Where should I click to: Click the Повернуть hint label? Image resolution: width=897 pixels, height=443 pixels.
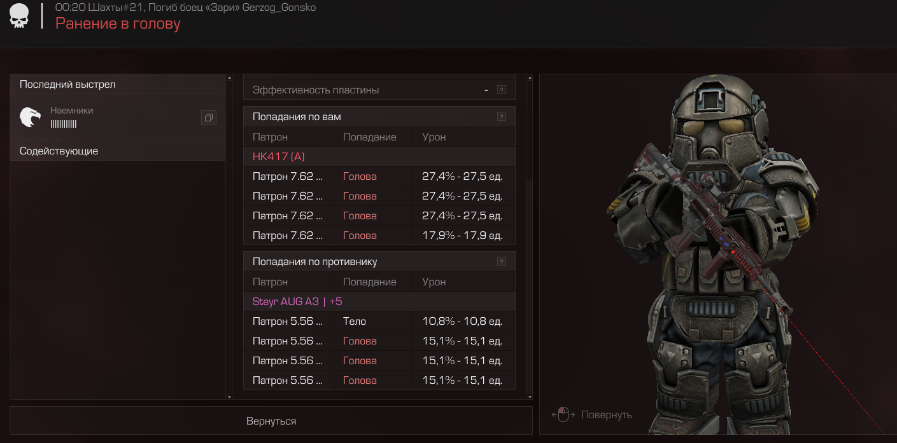(x=606, y=414)
